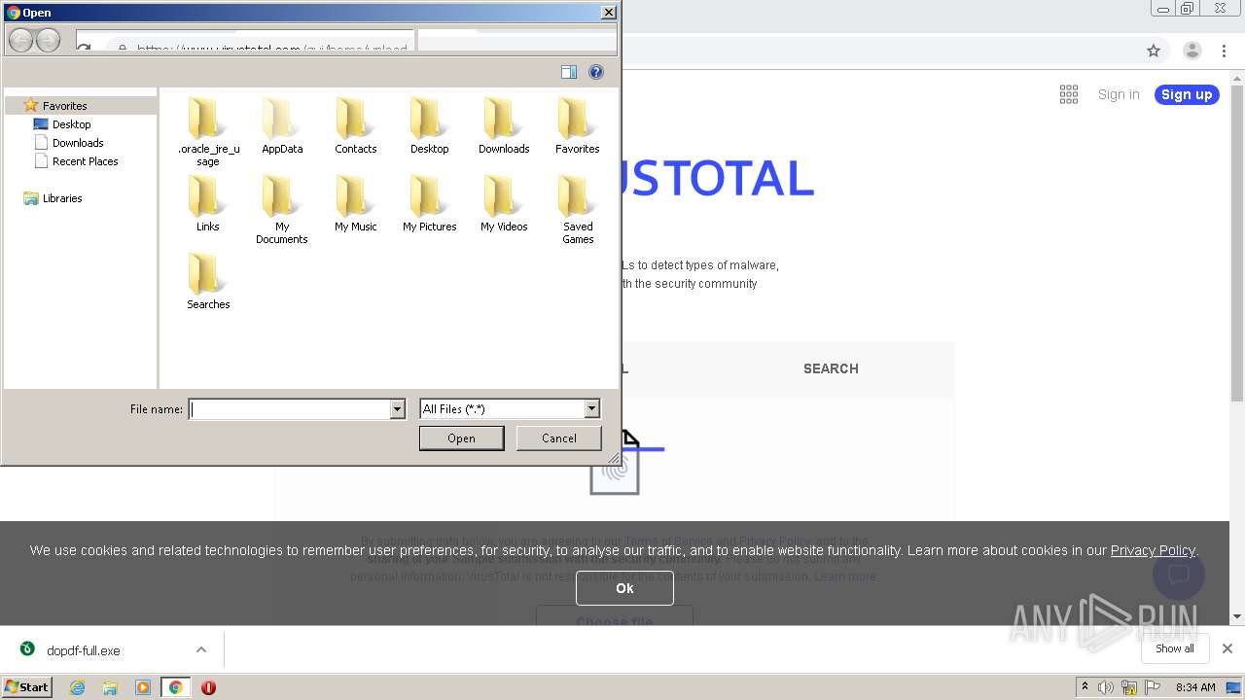
Task: Open Windows Explorer from taskbar
Action: 110,687
